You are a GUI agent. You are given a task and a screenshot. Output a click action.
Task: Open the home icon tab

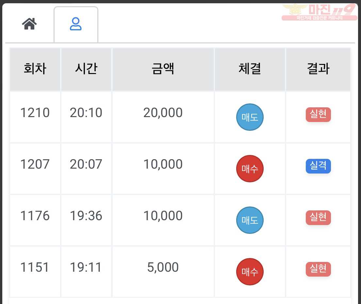point(29,24)
